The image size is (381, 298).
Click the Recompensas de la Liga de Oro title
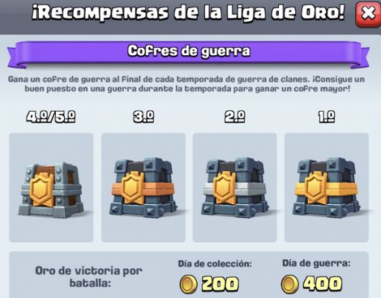189,13
